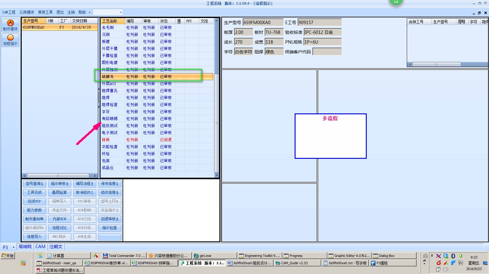
Task: Click the 型号查询X button
Action: coord(35,184)
